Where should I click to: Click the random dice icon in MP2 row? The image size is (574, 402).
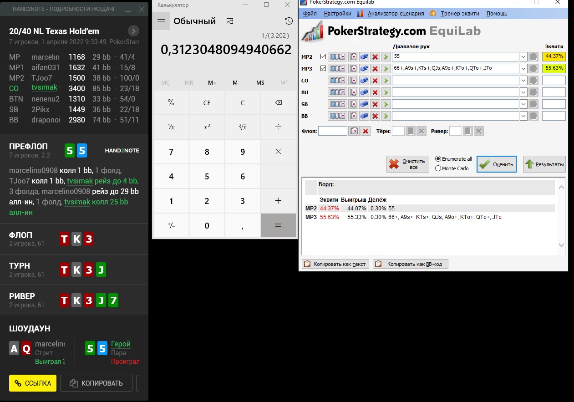tap(364, 56)
